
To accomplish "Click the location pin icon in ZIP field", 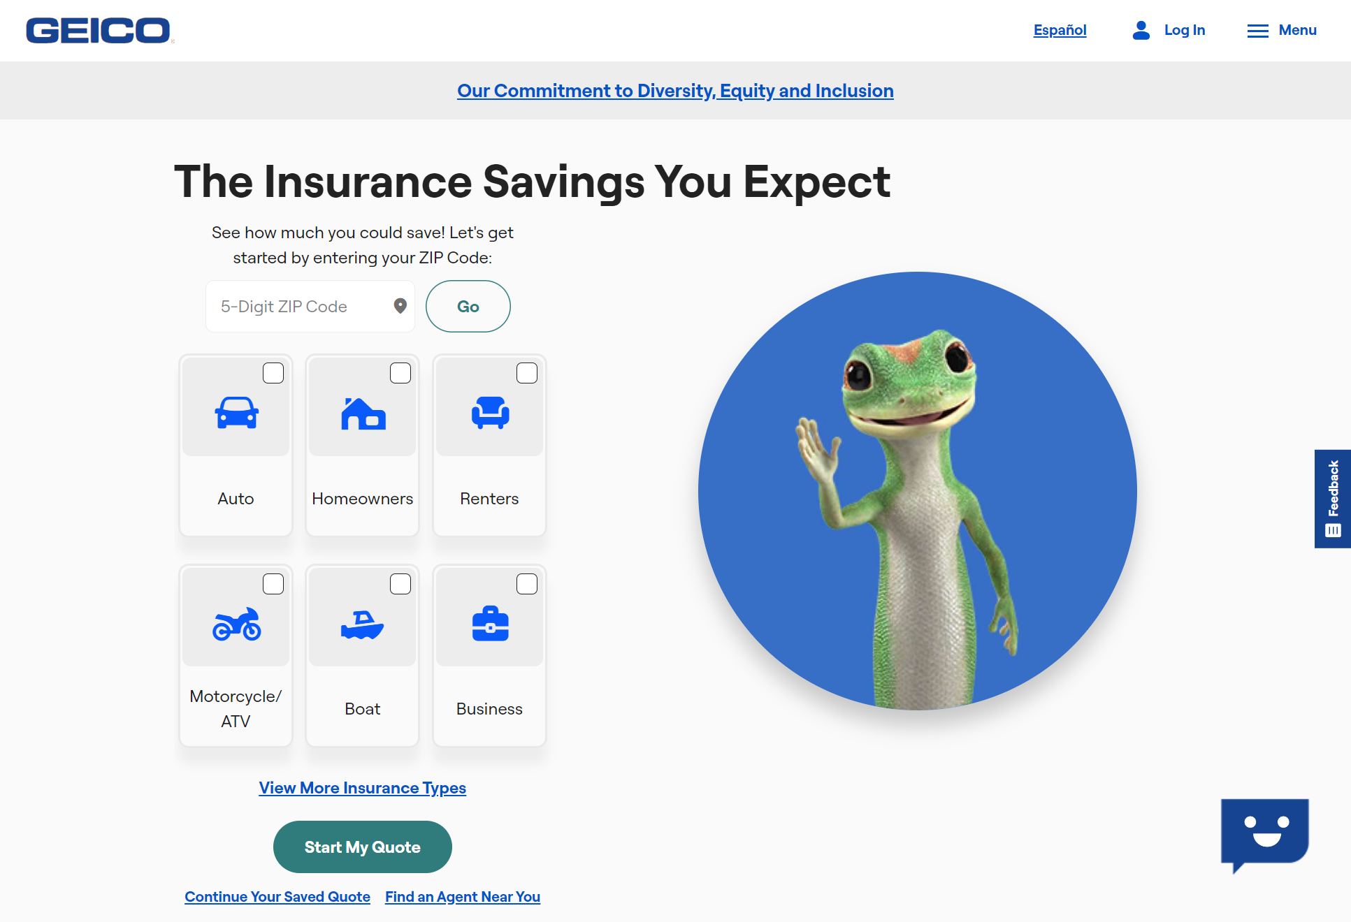I will pyautogui.click(x=399, y=306).
